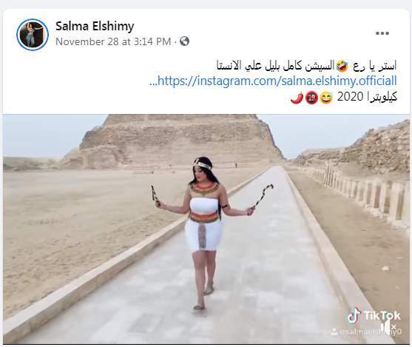Click Salma Elshimy's profile picture
Screen dimensions: 412x347
(x=33, y=35)
